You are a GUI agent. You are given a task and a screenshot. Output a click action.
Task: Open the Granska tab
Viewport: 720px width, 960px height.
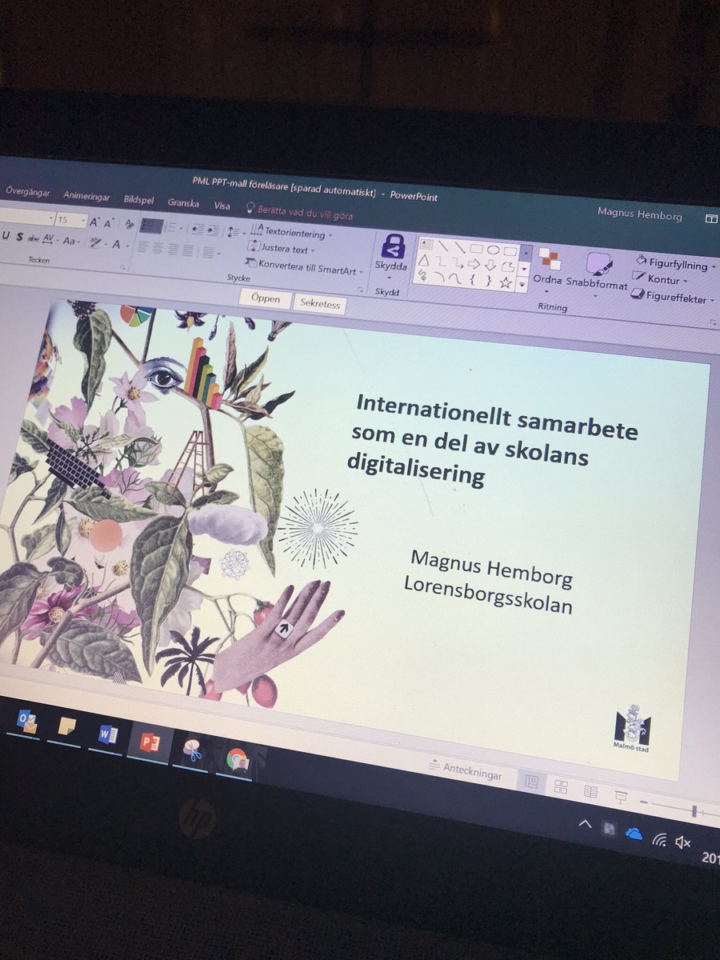coord(183,203)
